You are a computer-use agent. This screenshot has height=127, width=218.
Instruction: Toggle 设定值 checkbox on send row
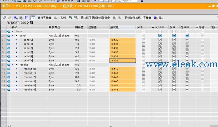pyautogui.click(x=202, y=36)
